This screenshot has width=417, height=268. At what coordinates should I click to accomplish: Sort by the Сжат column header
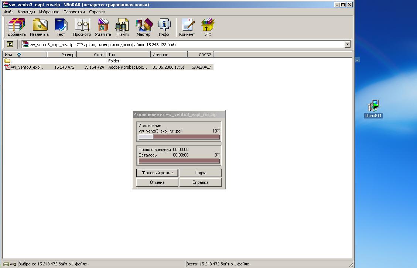92,55
